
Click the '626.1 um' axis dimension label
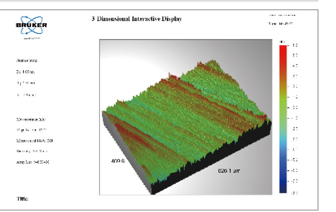[x=229, y=171]
